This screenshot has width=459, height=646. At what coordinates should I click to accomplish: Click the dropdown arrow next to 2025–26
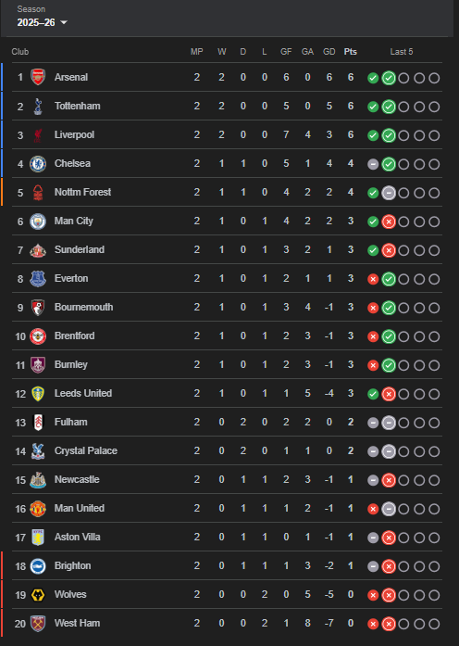click(x=64, y=22)
